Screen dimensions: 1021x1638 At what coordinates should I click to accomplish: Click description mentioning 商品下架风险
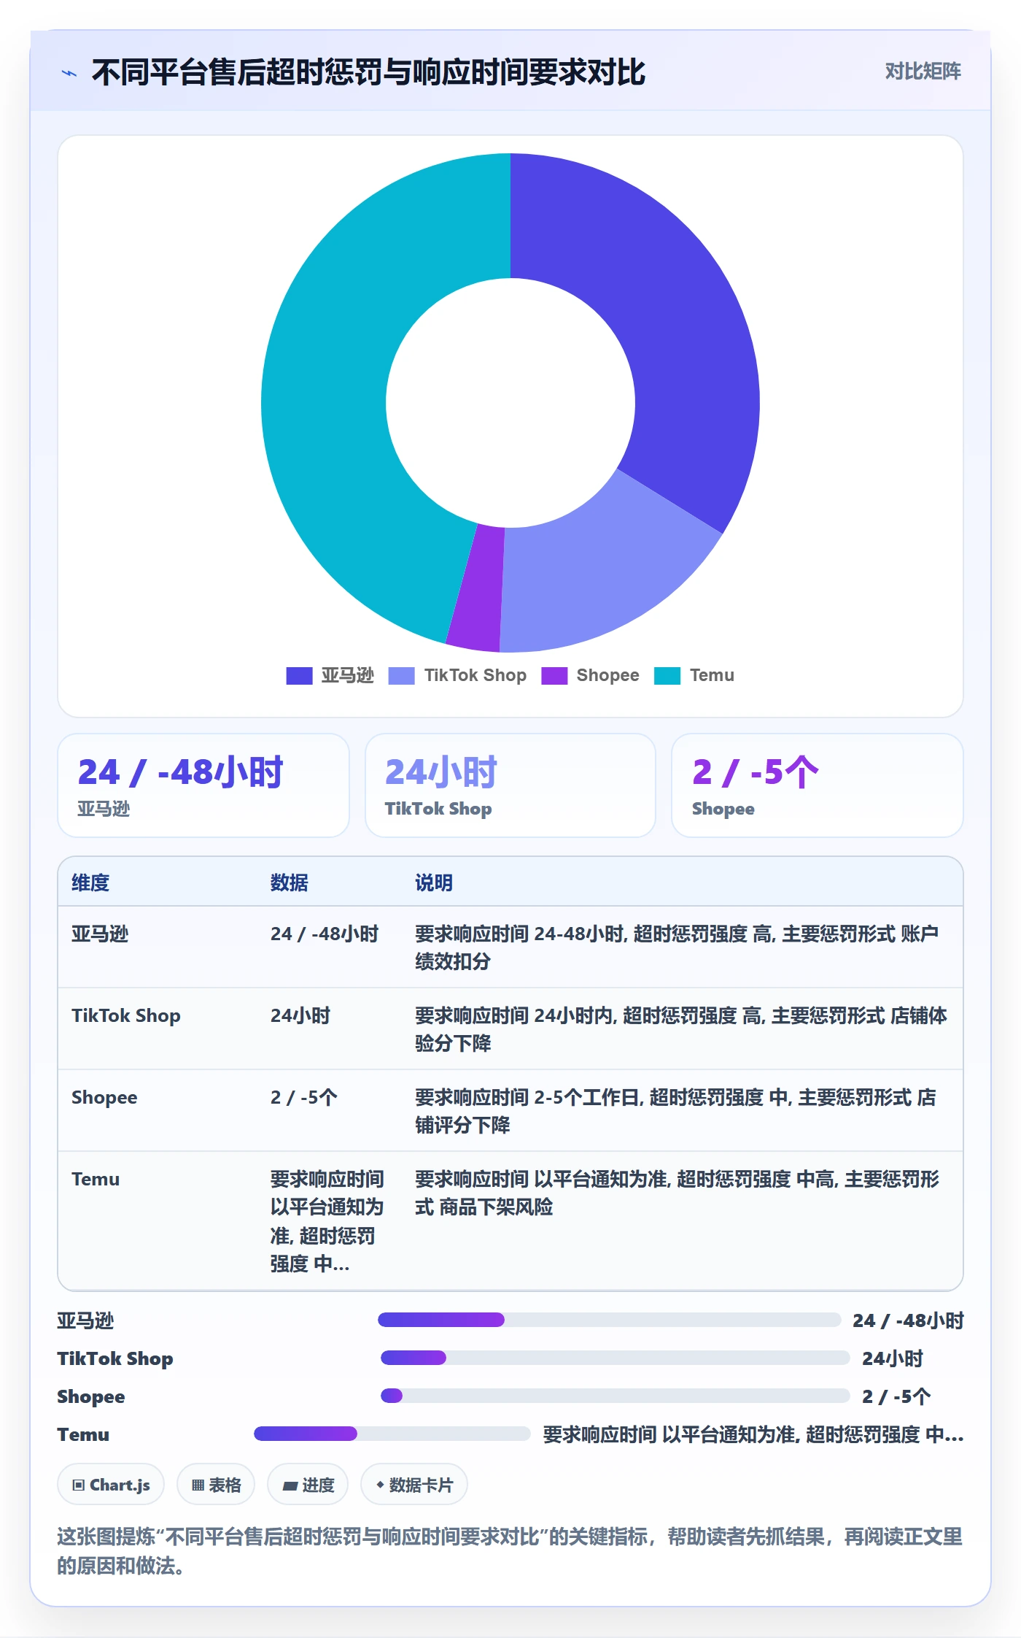[678, 1193]
